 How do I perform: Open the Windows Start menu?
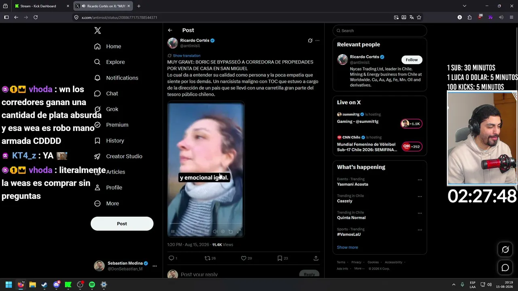pyautogui.click(x=8, y=285)
